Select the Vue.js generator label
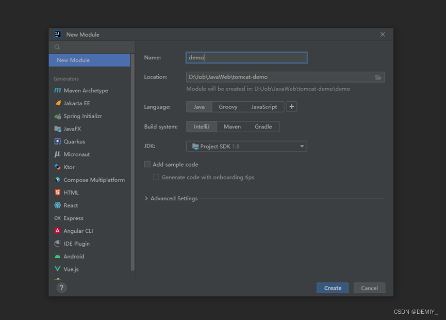Screen dimensions: 446x320 pos(71,269)
